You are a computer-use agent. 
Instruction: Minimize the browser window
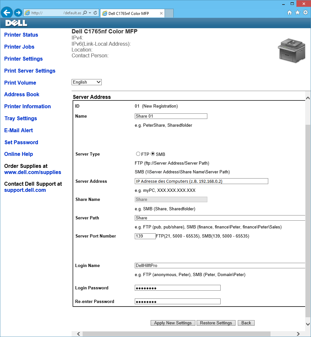pos(283,4)
